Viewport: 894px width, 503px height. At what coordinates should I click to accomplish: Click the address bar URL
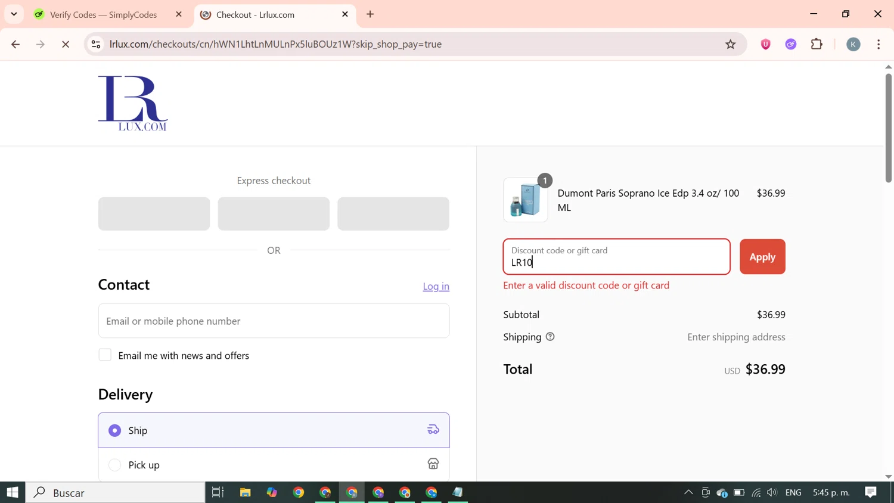point(275,44)
